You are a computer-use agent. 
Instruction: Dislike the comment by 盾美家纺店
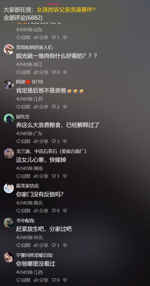tap(65, 211)
